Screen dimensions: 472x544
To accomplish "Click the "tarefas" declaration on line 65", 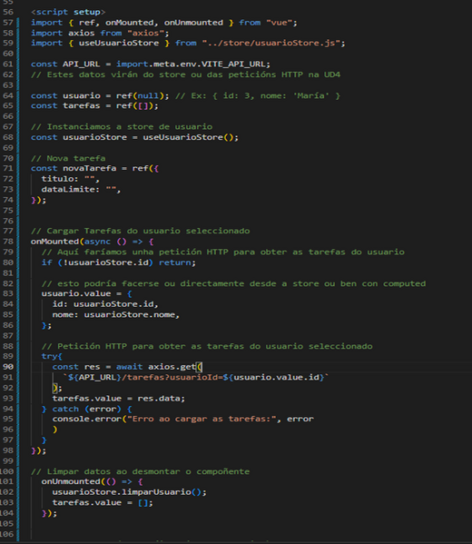I will (82, 106).
